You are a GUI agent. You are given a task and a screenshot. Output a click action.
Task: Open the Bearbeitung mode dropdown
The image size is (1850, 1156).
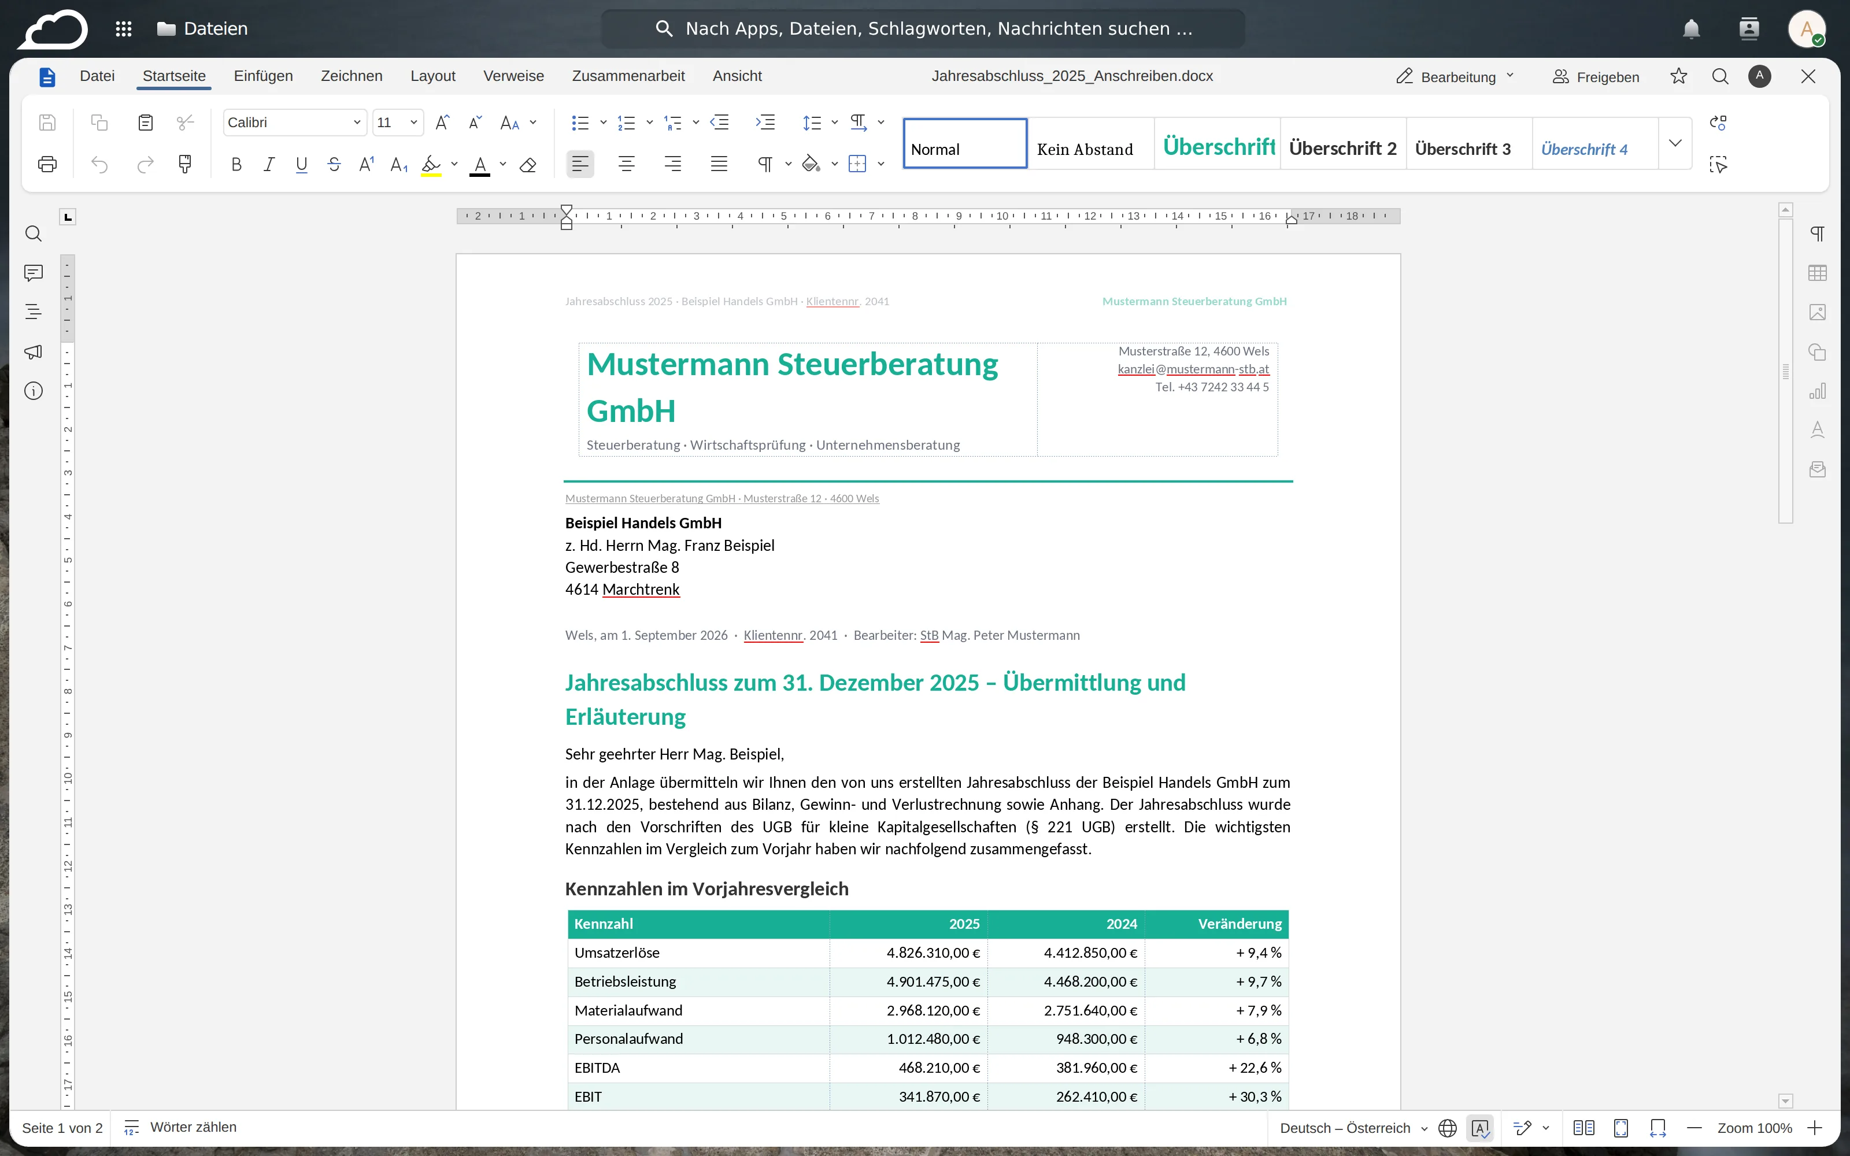click(x=1455, y=76)
